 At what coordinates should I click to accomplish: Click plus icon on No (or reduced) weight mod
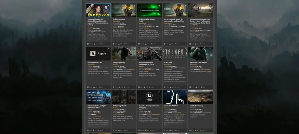(185, 6)
